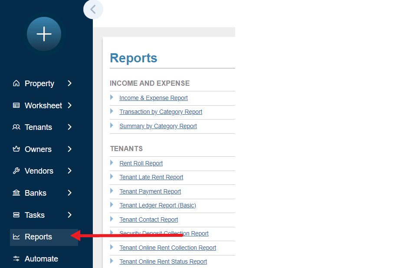Image resolution: width=393 pixels, height=268 pixels.
Task: Expand the Tenants submenu chevron
Action: (70, 127)
